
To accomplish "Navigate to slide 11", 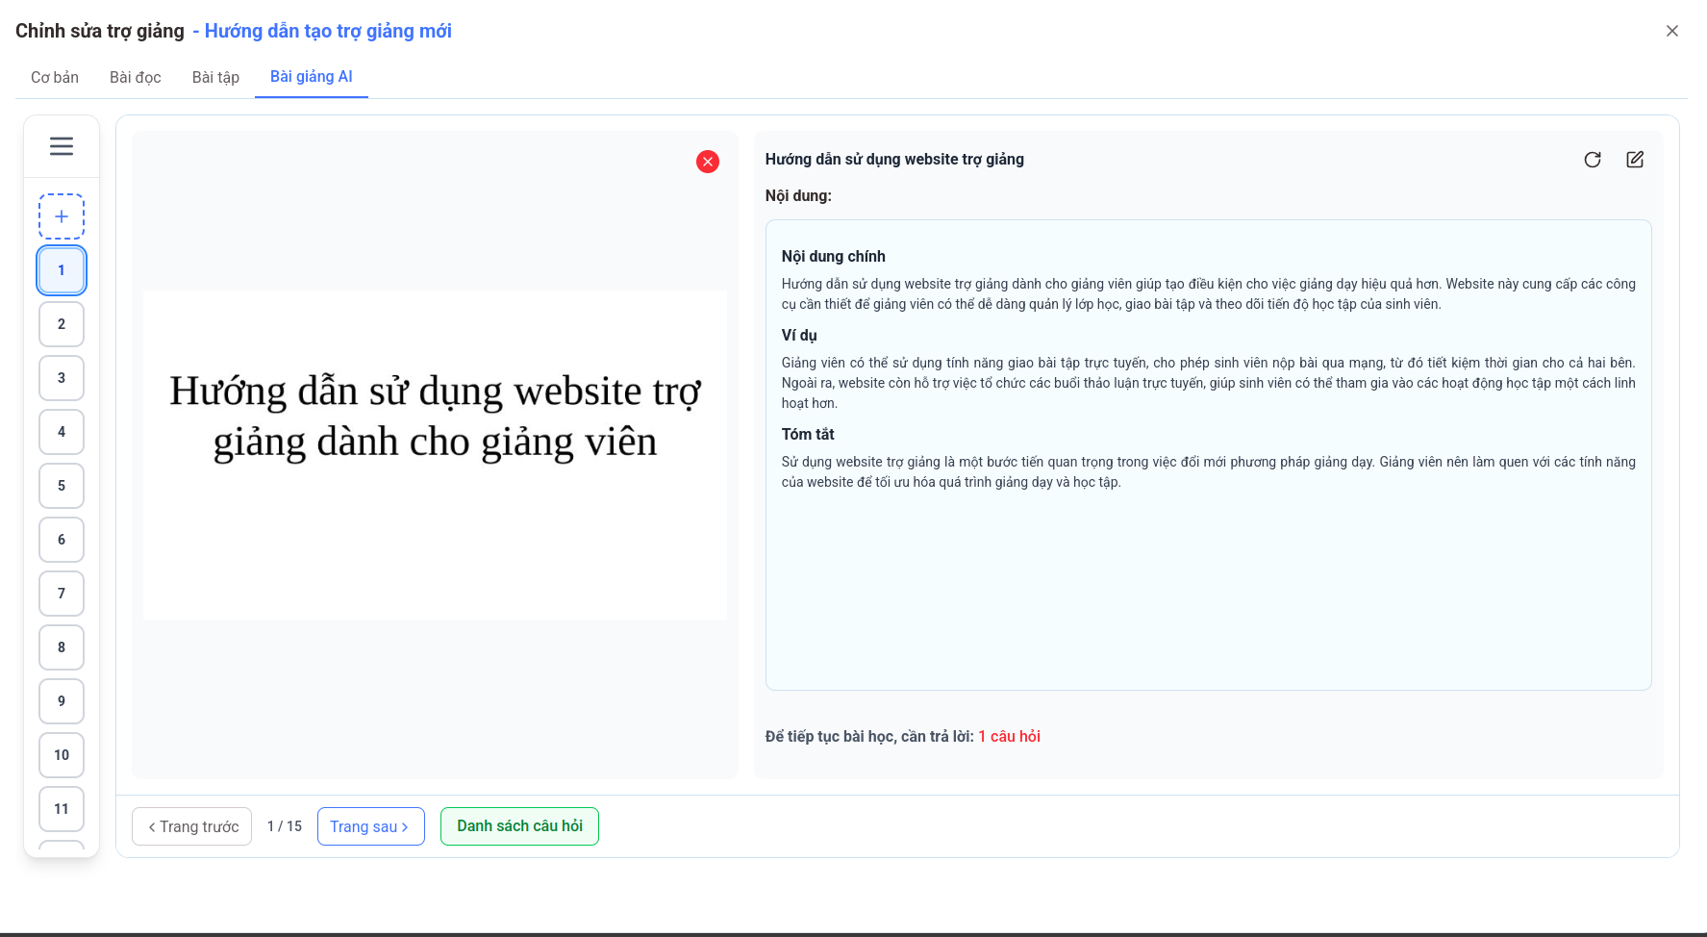I will coord(61,809).
